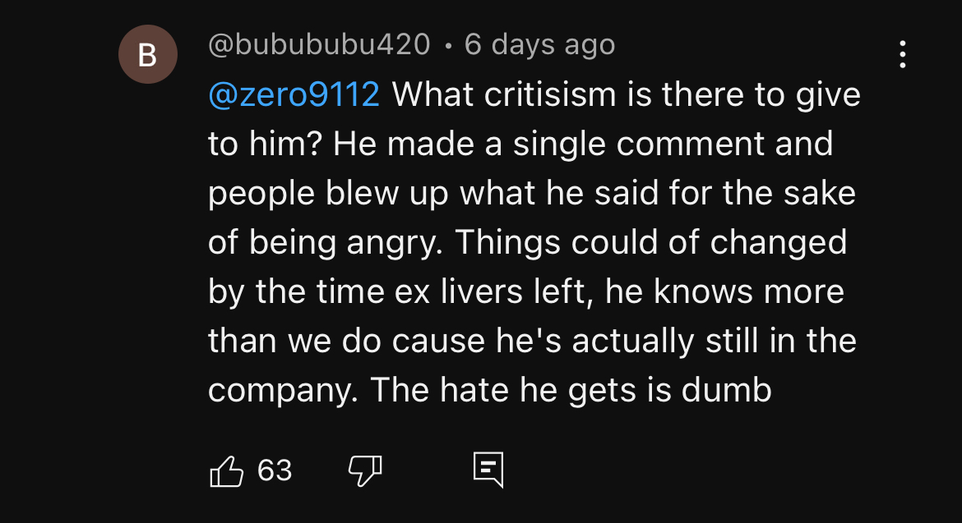Visit the @bubububu420 channel name
Screen dimensions: 962x523
point(319,44)
